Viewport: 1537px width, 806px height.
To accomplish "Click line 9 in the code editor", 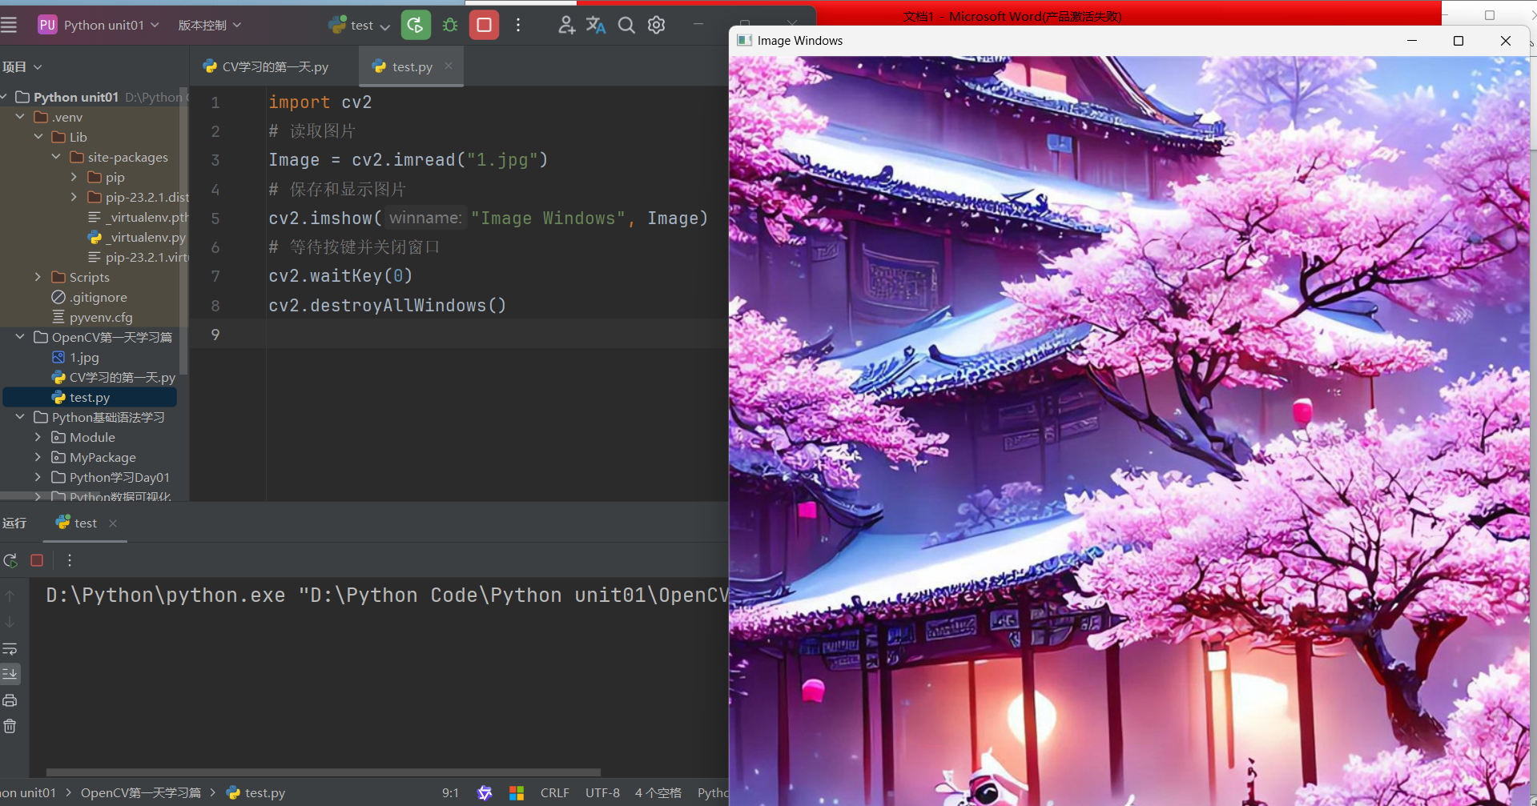I will click(x=497, y=334).
